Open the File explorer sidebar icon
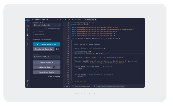Screen dimensions: 173x107 pyautogui.click(x=28, y=26)
